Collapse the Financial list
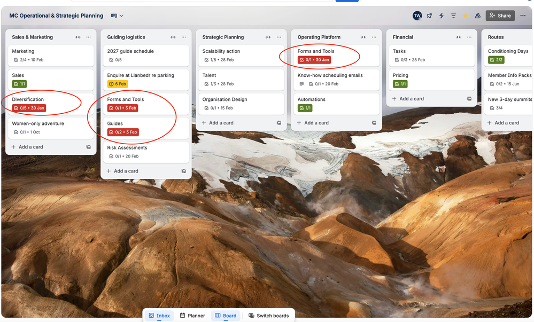This screenshot has width=534, height=322. coord(459,37)
